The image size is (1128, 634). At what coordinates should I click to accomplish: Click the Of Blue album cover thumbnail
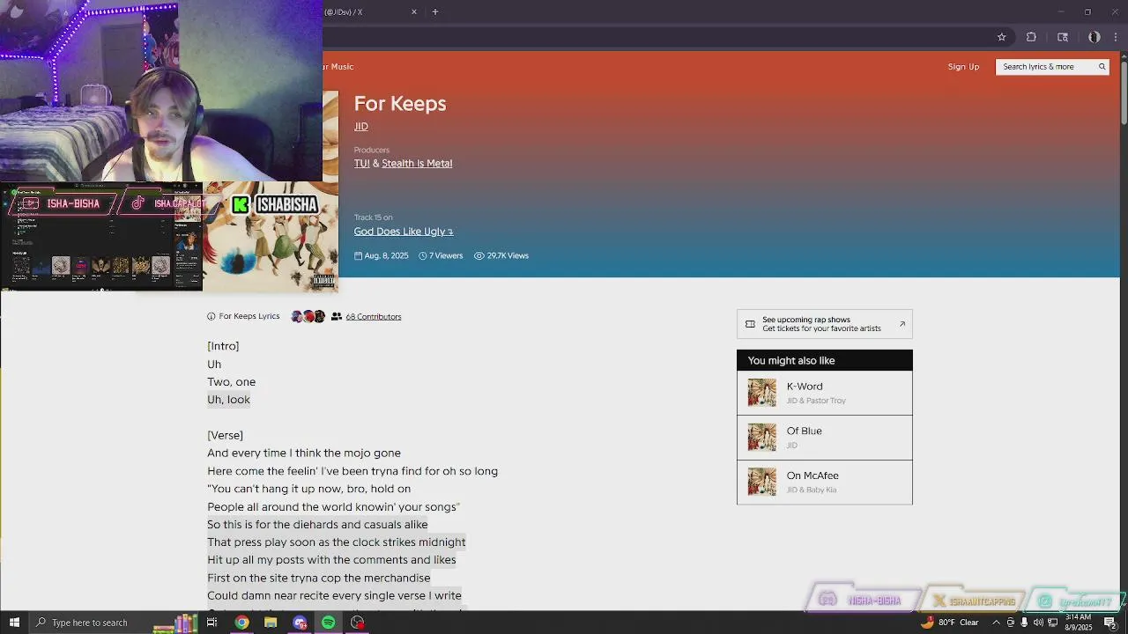[x=762, y=438]
